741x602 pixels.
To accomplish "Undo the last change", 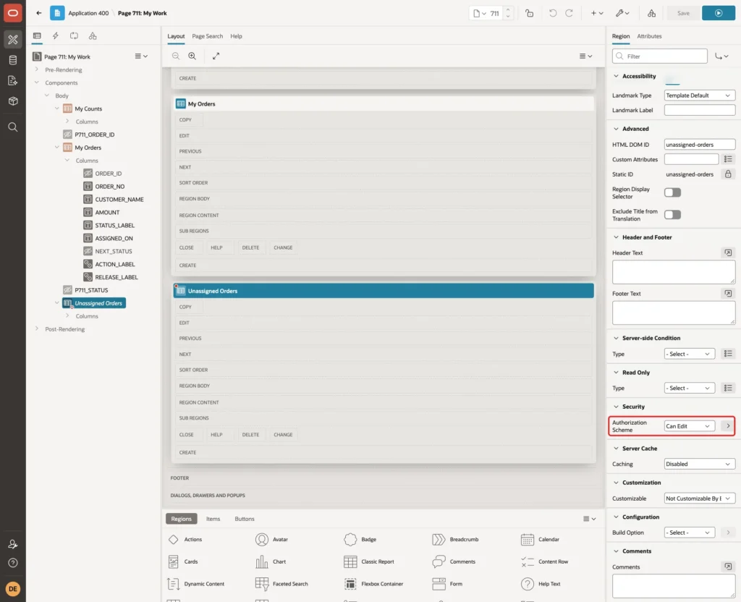I will (x=552, y=13).
